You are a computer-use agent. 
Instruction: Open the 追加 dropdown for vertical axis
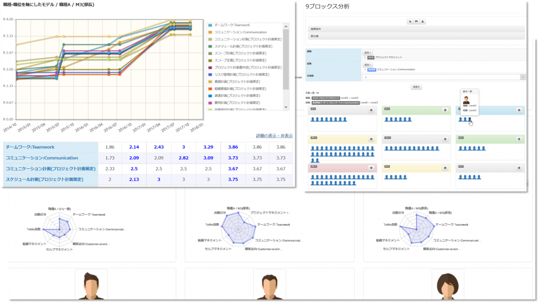coord(367,65)
